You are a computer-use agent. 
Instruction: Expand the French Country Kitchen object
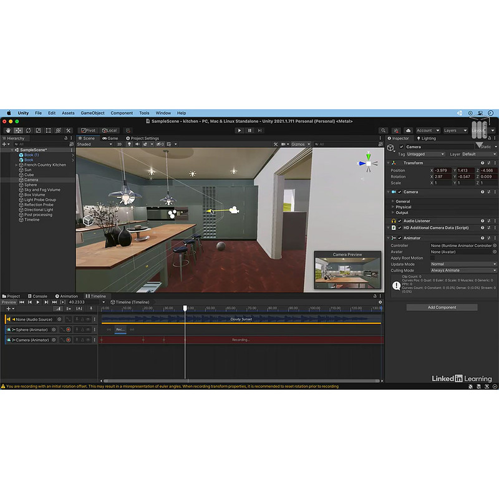click(x=16, y=165)
